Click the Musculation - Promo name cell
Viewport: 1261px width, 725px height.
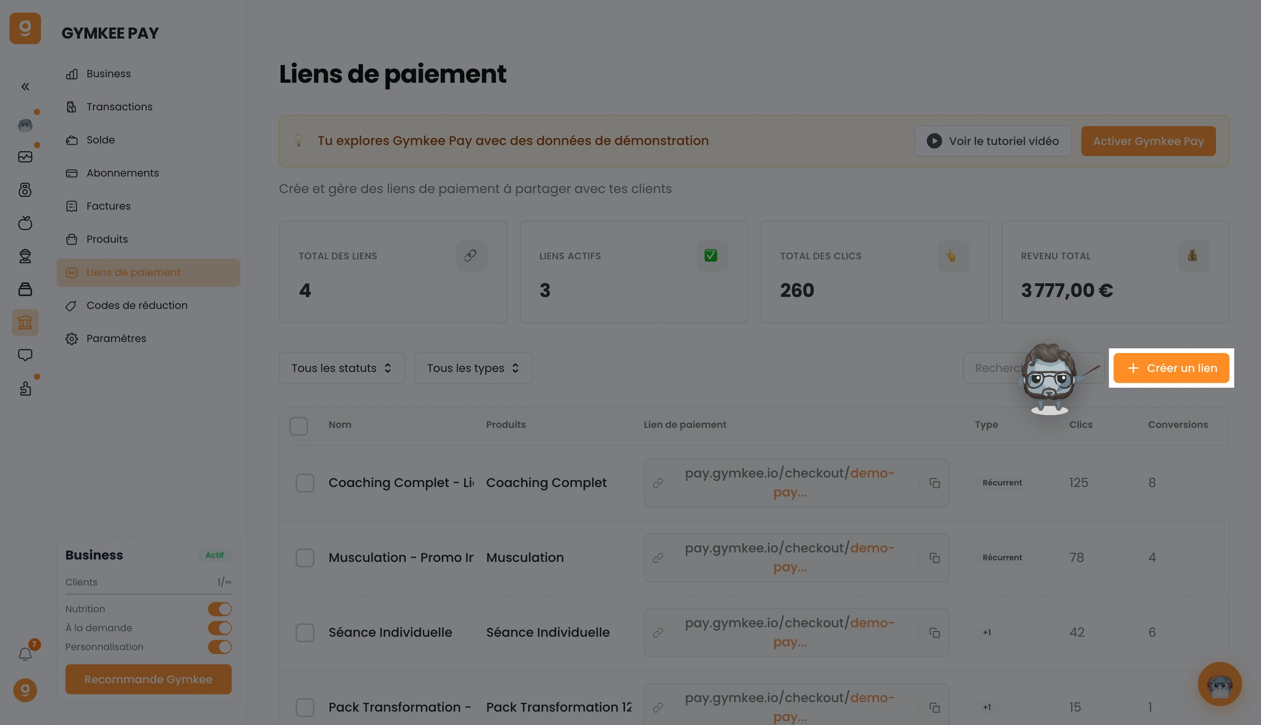(x=401, y=558)
